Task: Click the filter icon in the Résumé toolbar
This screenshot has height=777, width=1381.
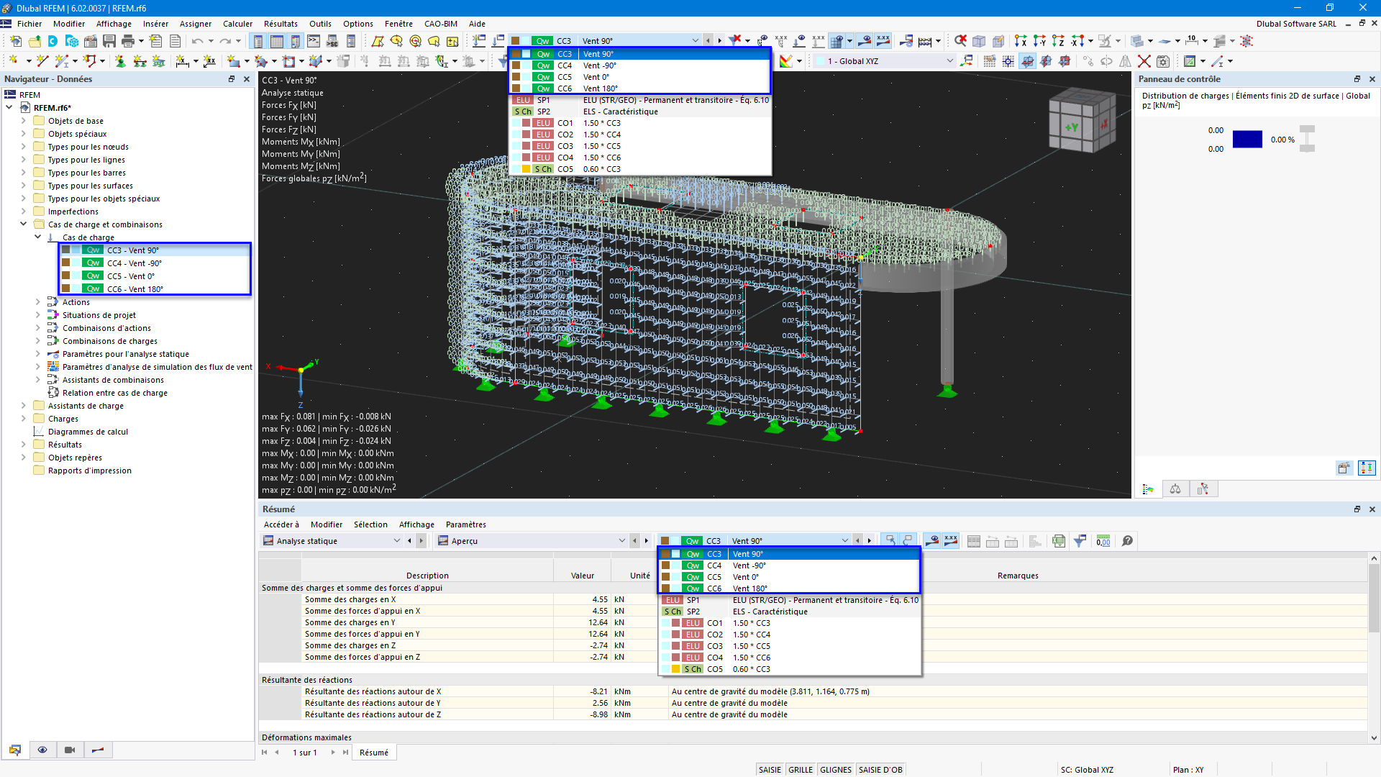Action: pos(1080,541)
